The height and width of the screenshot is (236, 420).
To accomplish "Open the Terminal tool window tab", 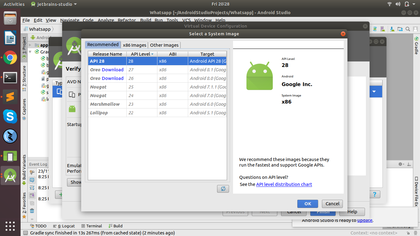I will (x=92, y=226).
